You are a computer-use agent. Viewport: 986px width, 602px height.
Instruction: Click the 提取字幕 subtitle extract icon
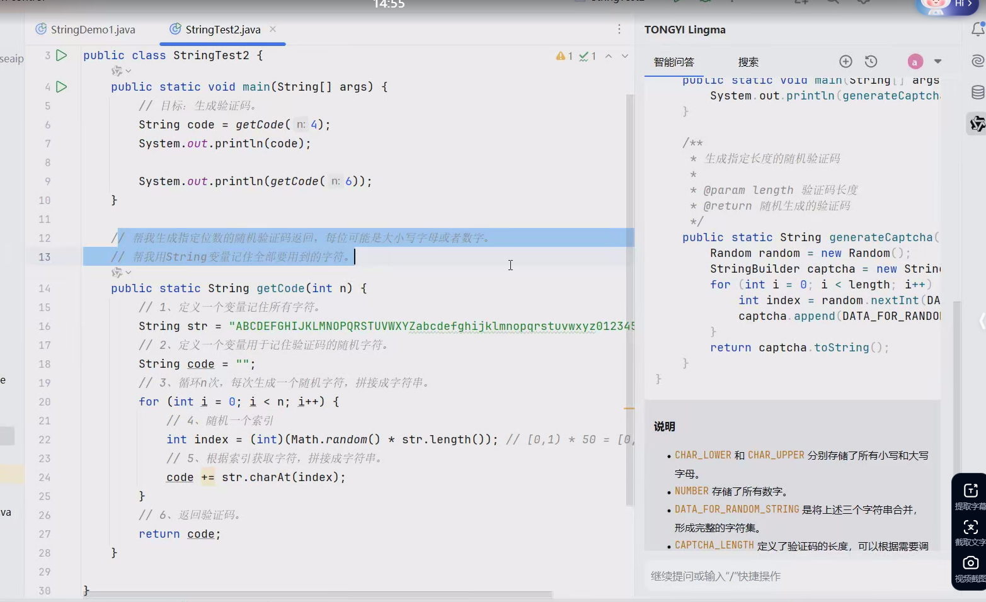click(x=970, y=496)
